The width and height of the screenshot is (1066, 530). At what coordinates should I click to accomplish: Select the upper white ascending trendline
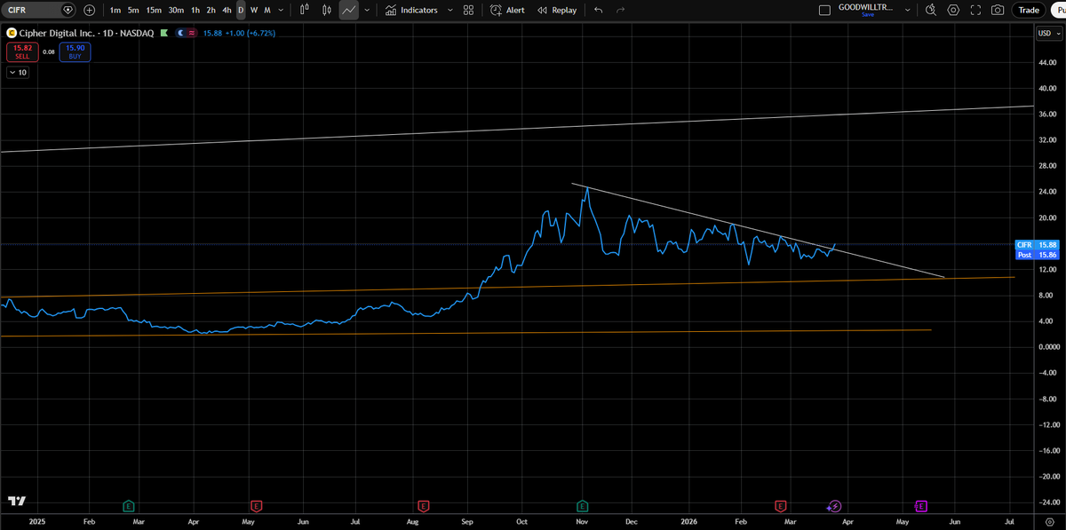515,130
